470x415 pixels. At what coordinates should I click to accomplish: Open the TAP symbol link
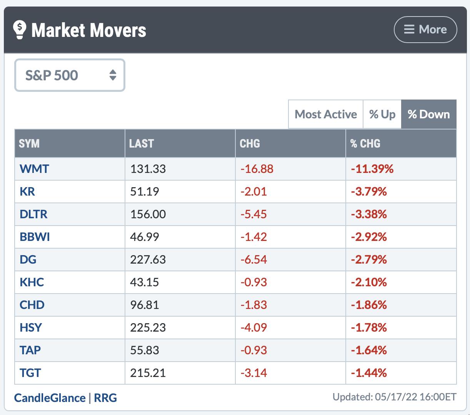(30, 350)
